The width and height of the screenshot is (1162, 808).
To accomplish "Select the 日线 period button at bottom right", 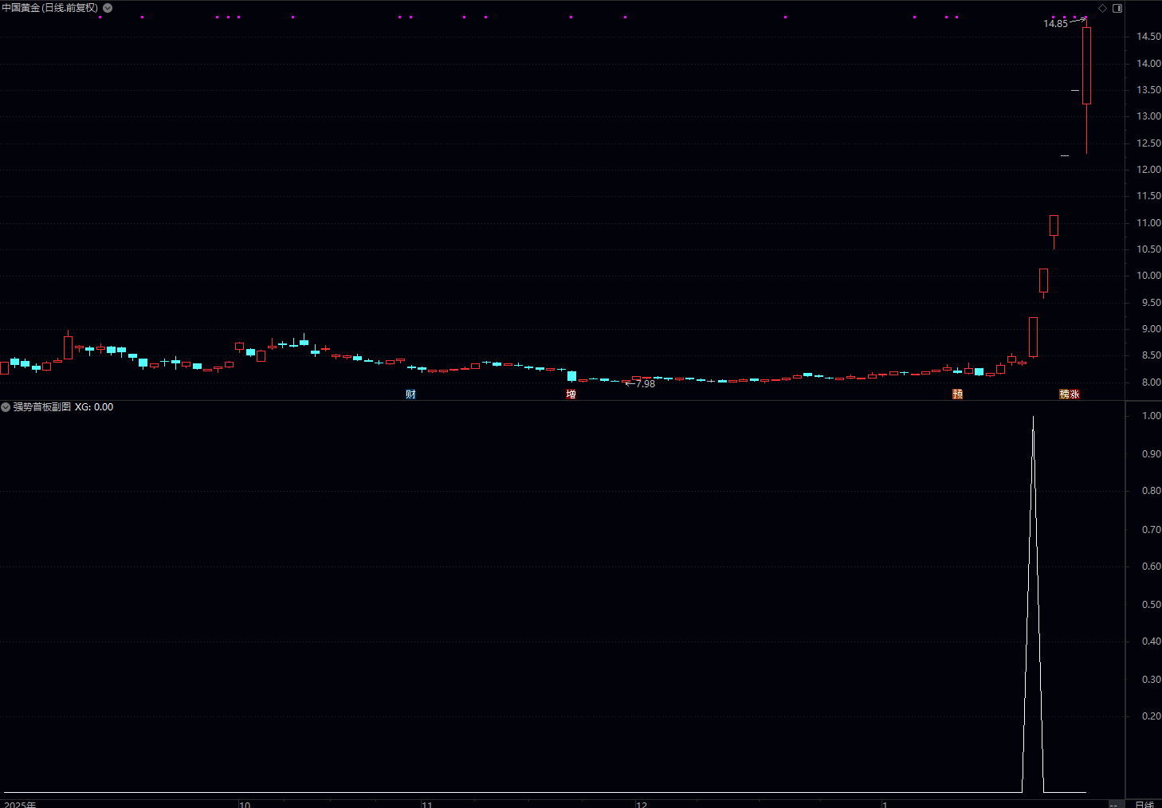I will coord(1144,804).
